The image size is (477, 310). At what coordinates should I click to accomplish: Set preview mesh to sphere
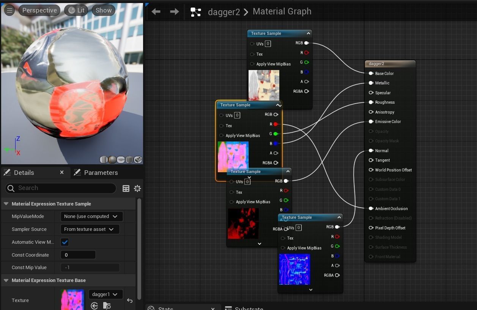[x=112, y=160]
